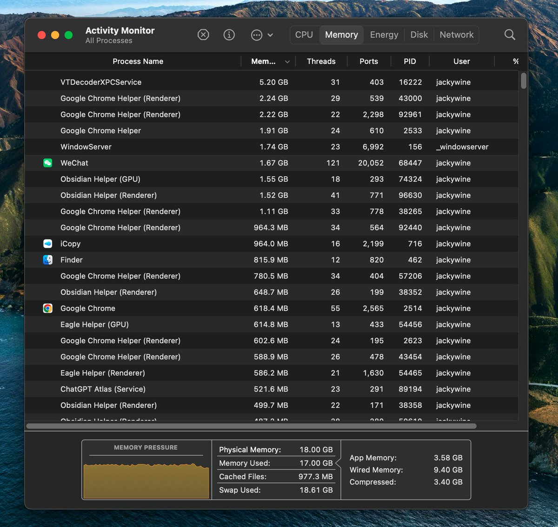Sort by PID column header

[410, 61]
